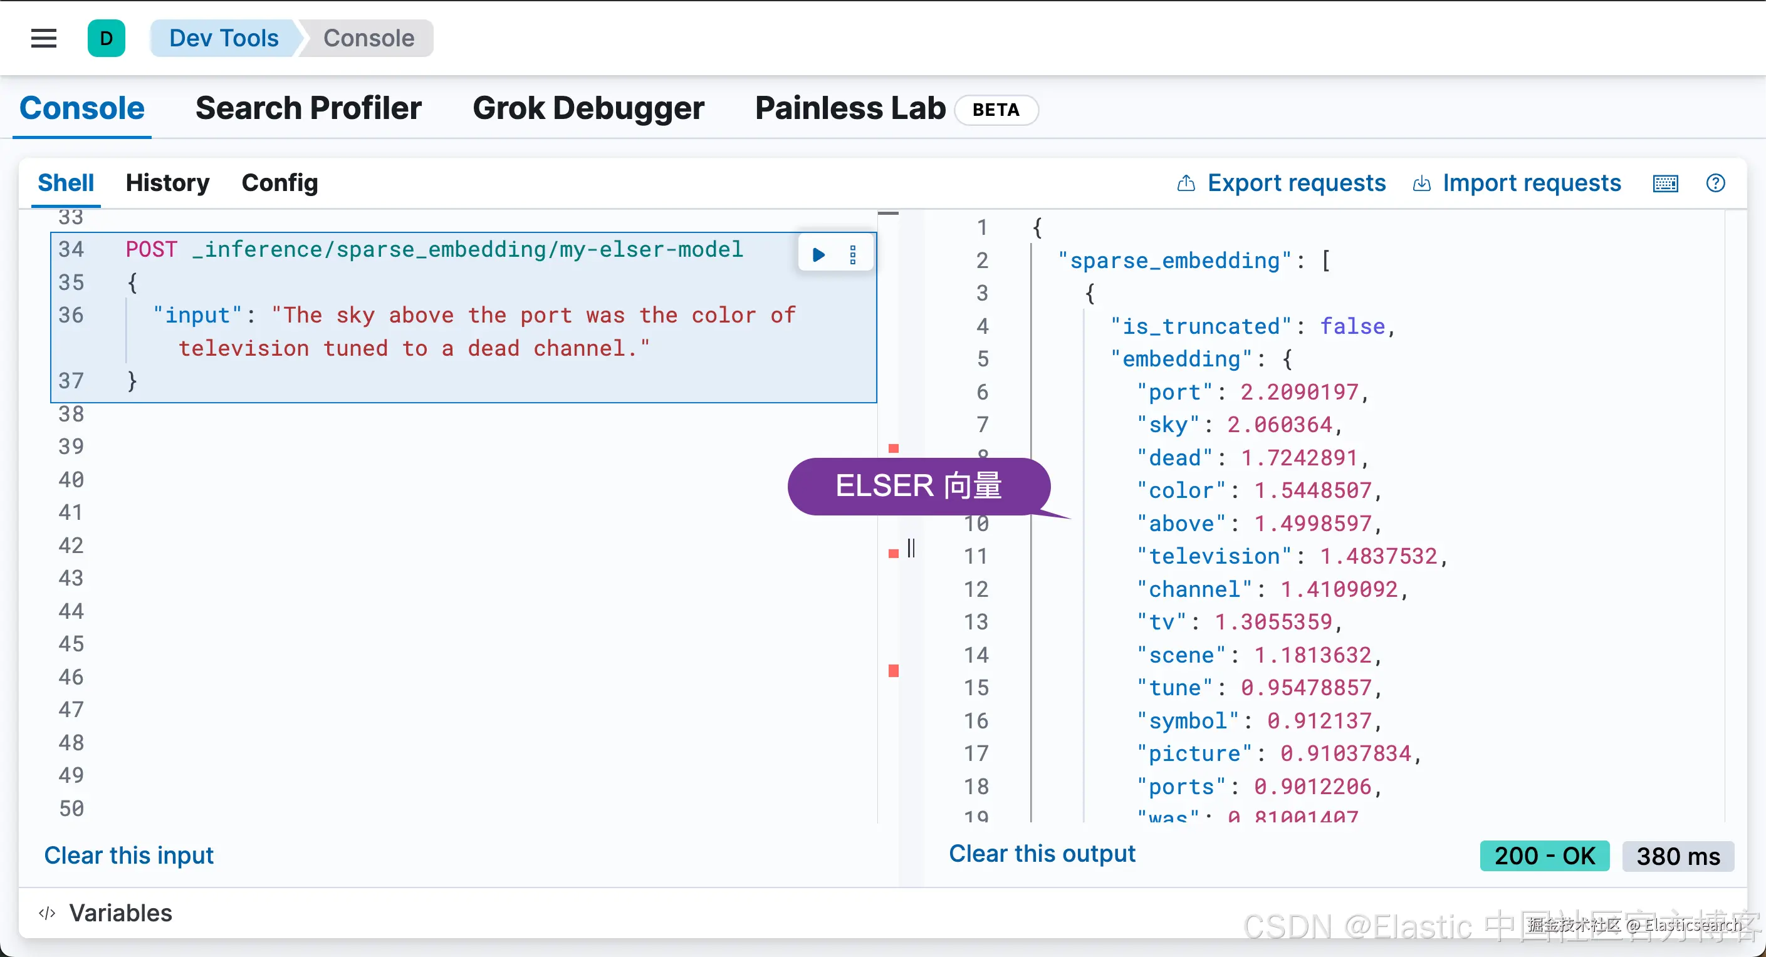This screenshot has height=957, width=1766.
Task: Click the Export requests icon
Action: [1186, 183]
